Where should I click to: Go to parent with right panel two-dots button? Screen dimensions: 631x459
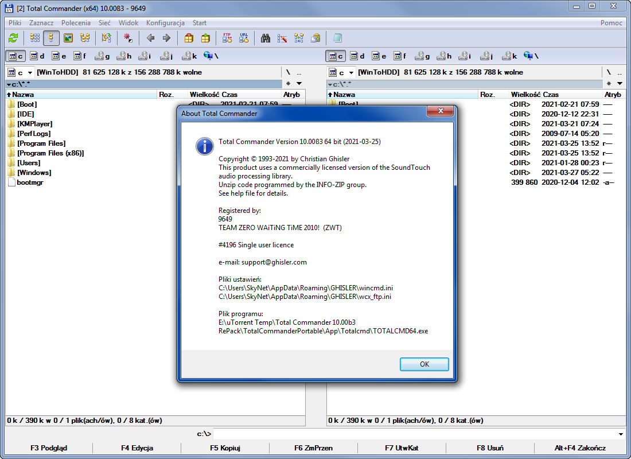pyautogui.click(x=620, y=72)
